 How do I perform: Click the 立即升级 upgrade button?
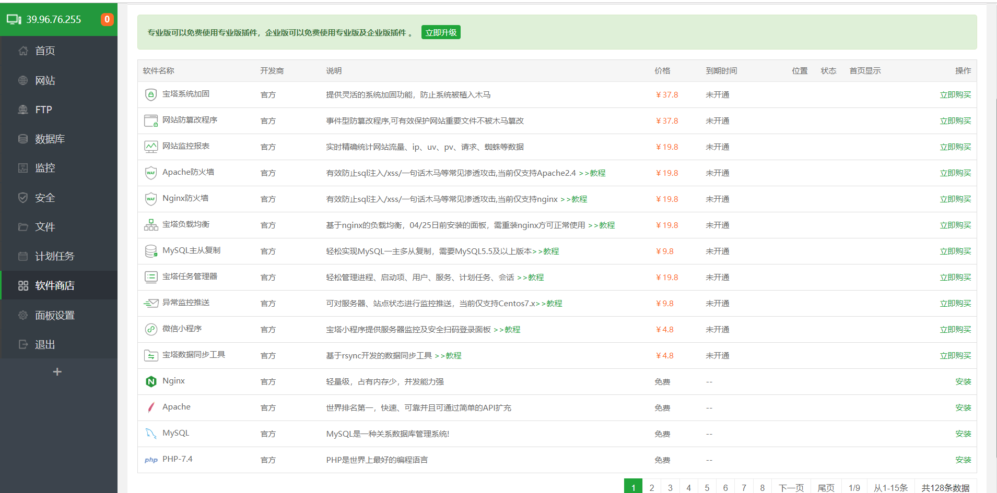pyautogui.click(x=441, y=32)
